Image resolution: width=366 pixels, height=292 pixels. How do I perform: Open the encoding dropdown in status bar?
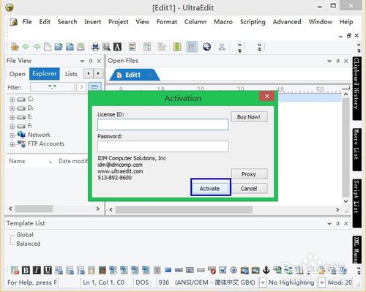pos(263,282)
